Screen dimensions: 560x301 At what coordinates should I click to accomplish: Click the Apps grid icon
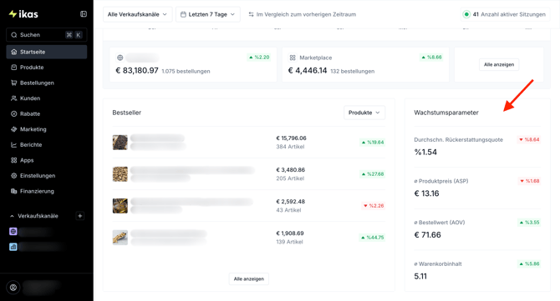coord(14,160)
